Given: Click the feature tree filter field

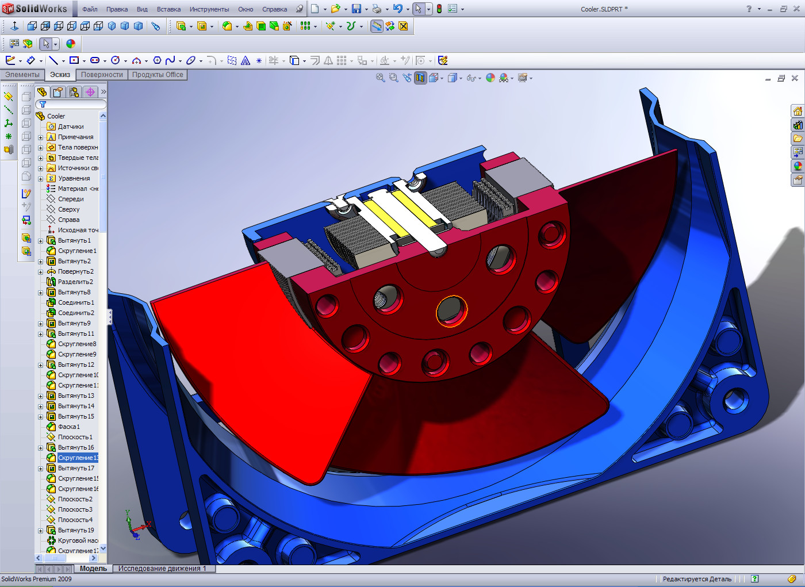Looking at the screenshot, I should pyautogui.click(x=71, y=105).
